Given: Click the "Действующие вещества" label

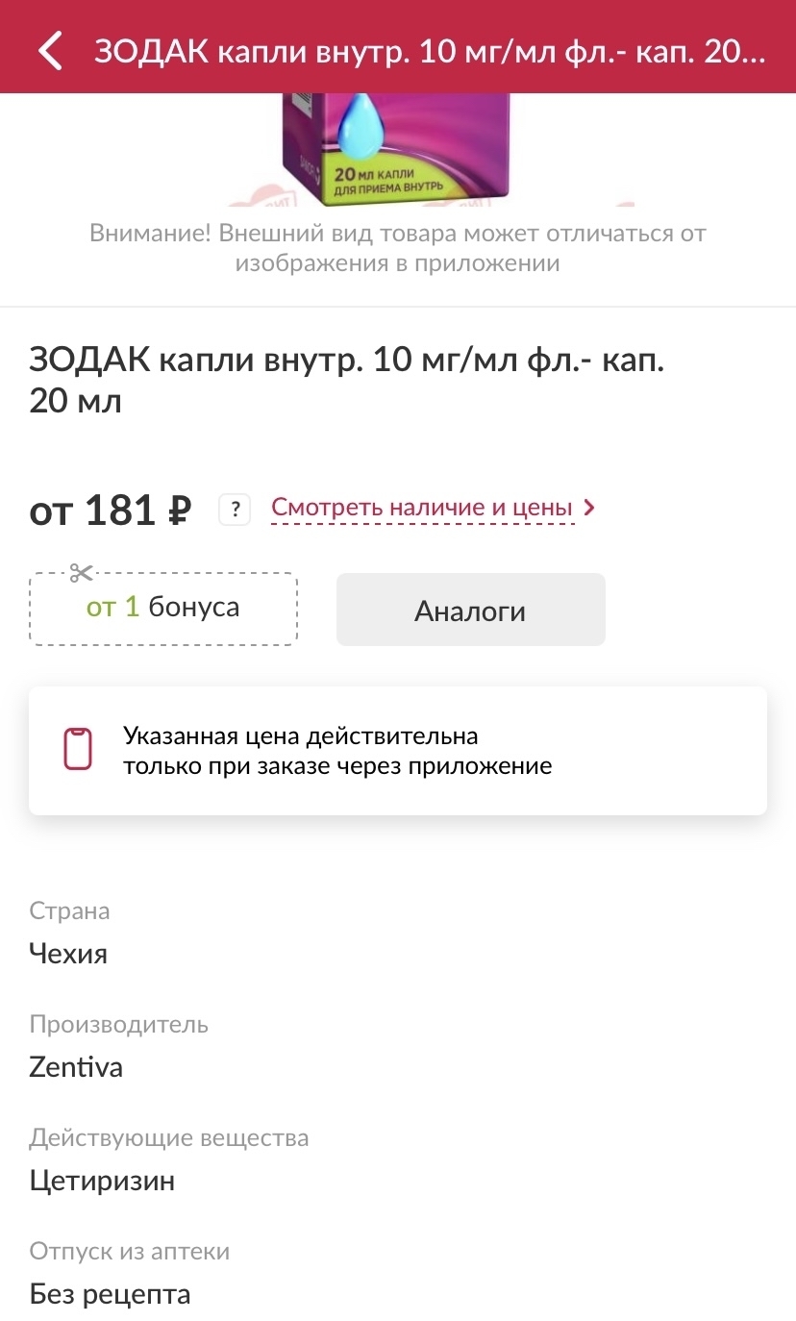Looking at the screenshot, I should [169, 1138].
